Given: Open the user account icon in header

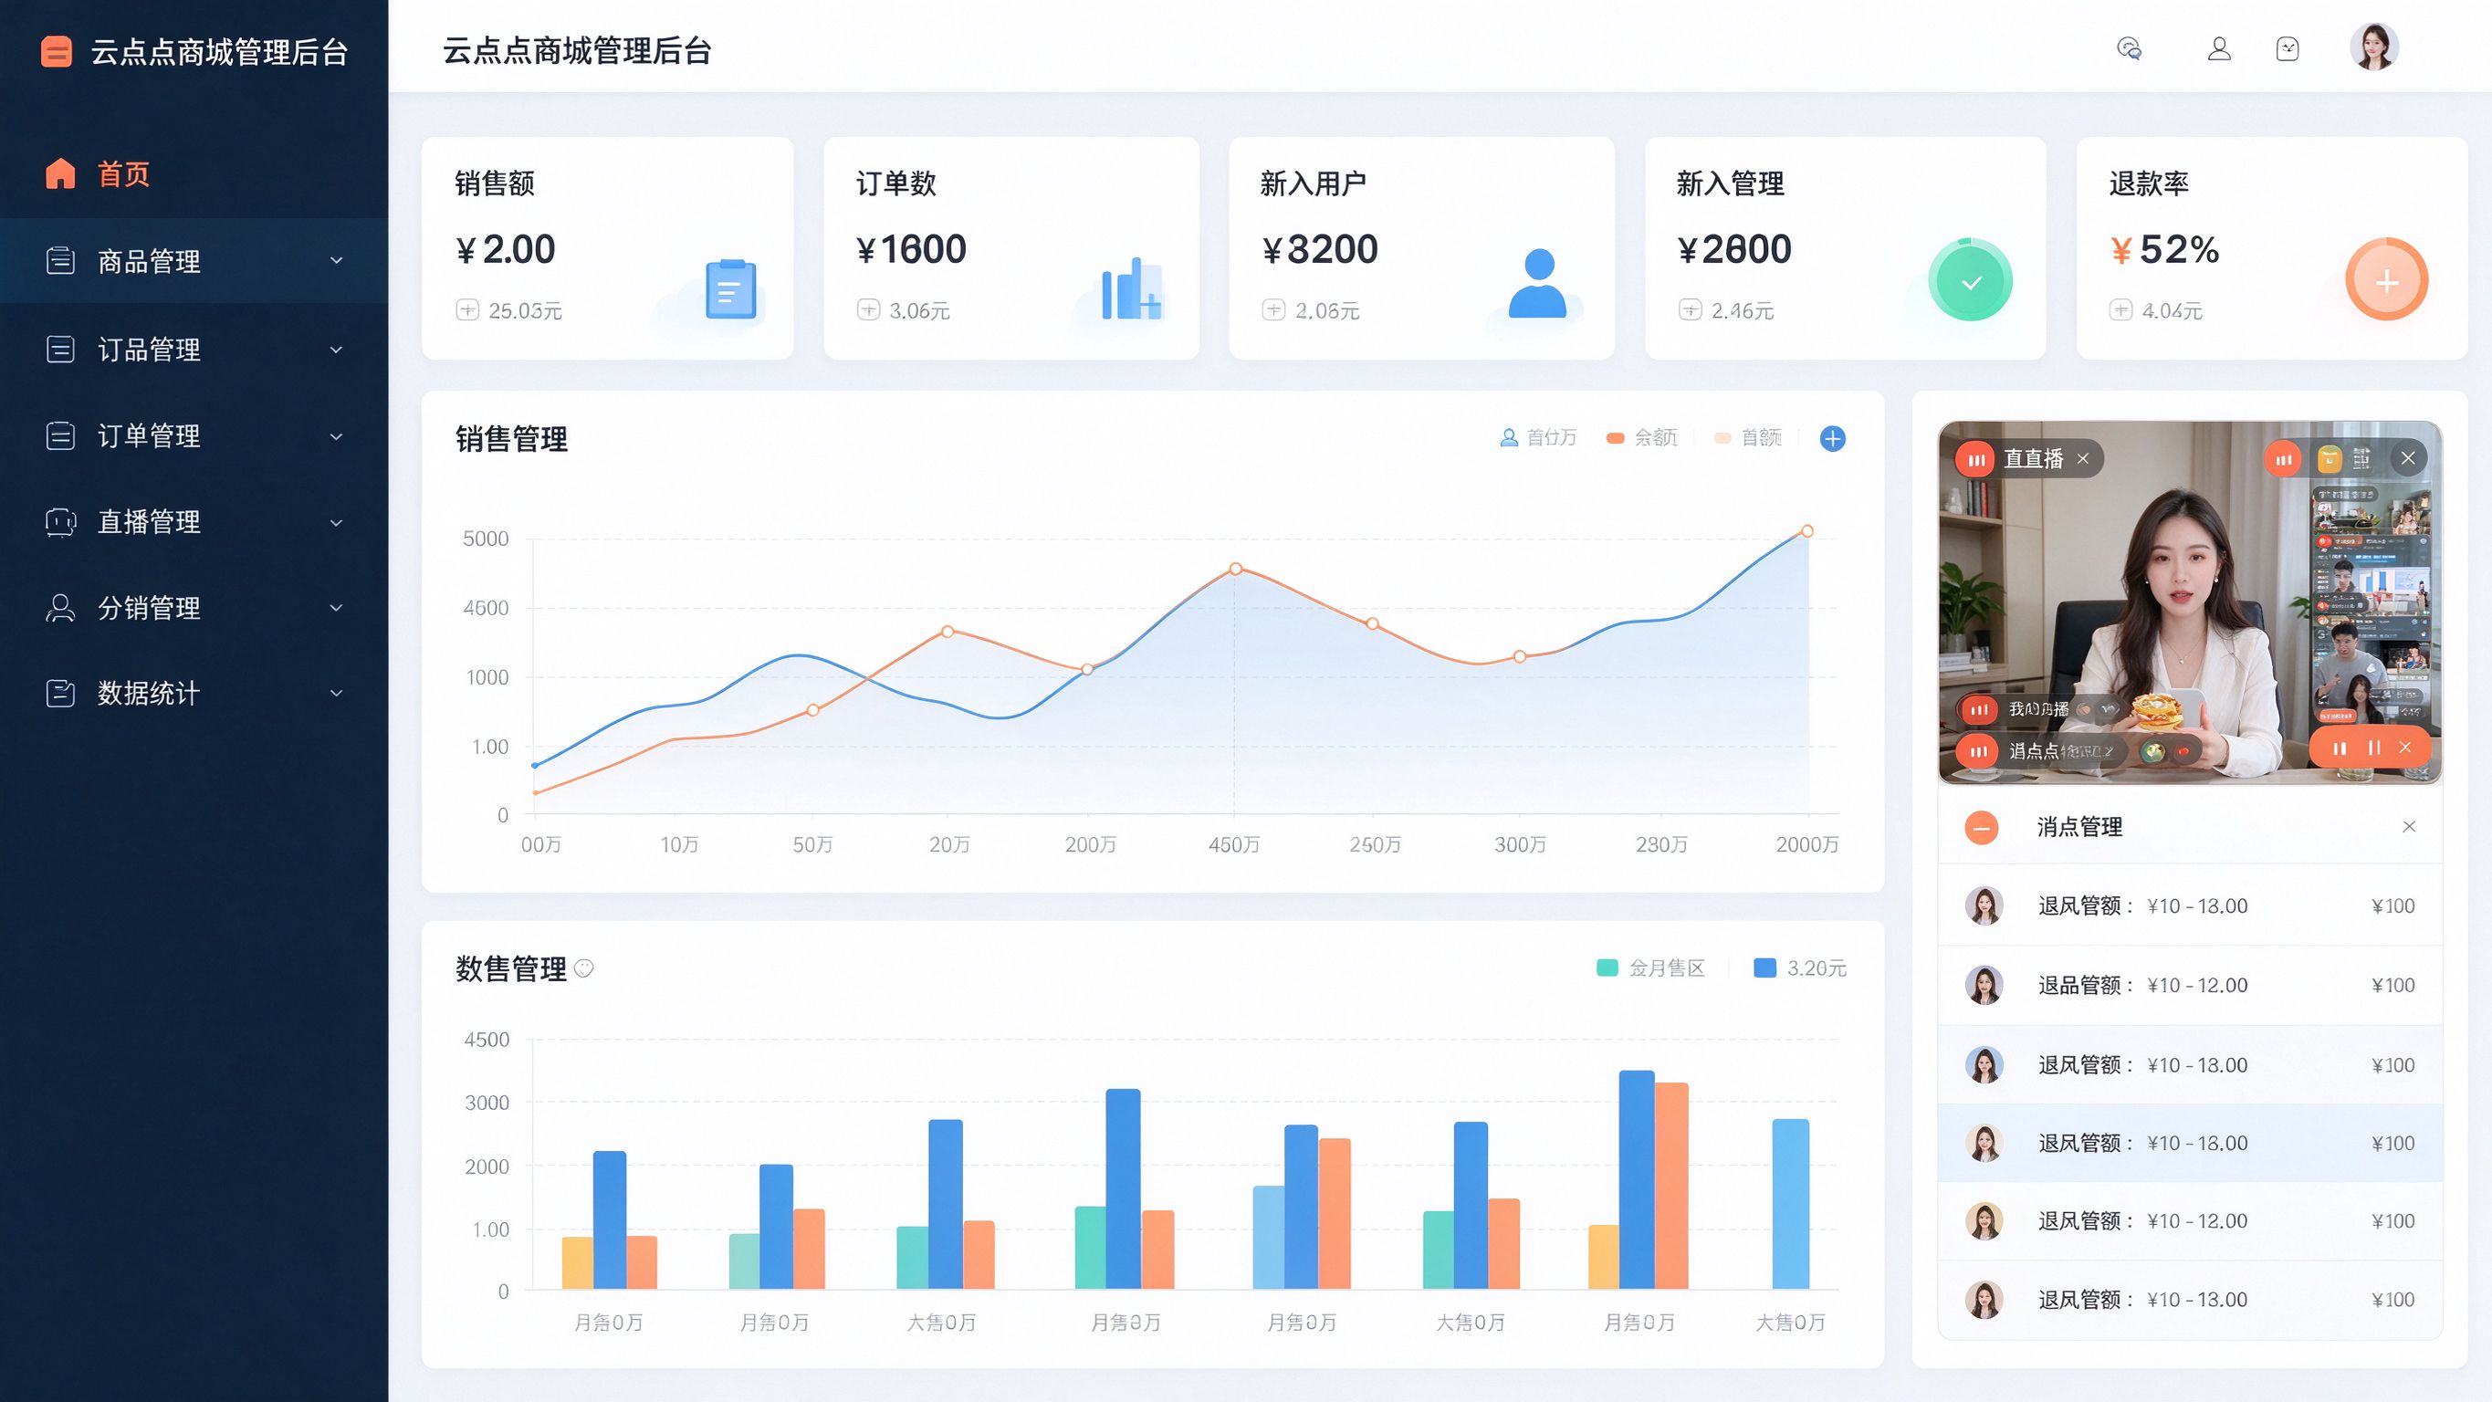Looking at the screenshot, I should [x=2219, y=48].
